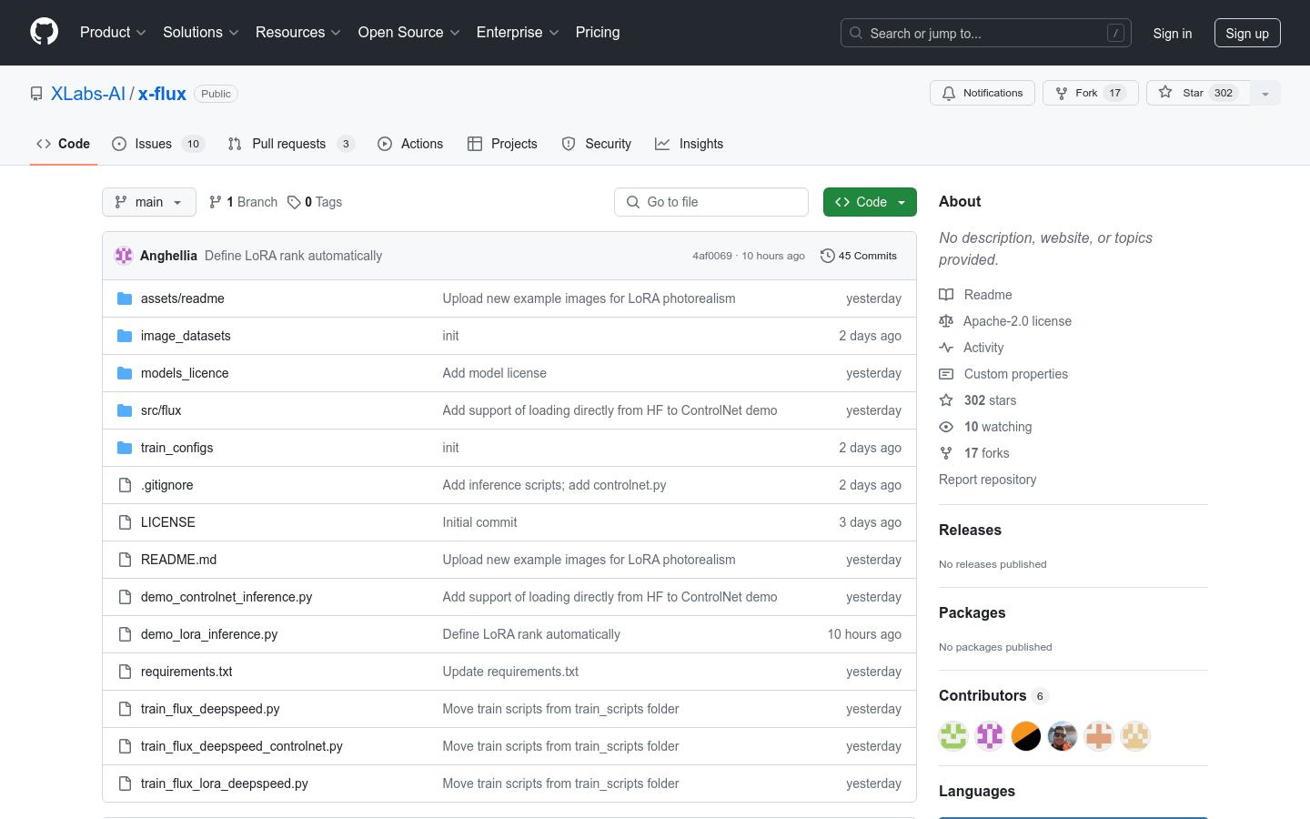Click the Sign up button

pyautogui.click(x=1247, y=33)
